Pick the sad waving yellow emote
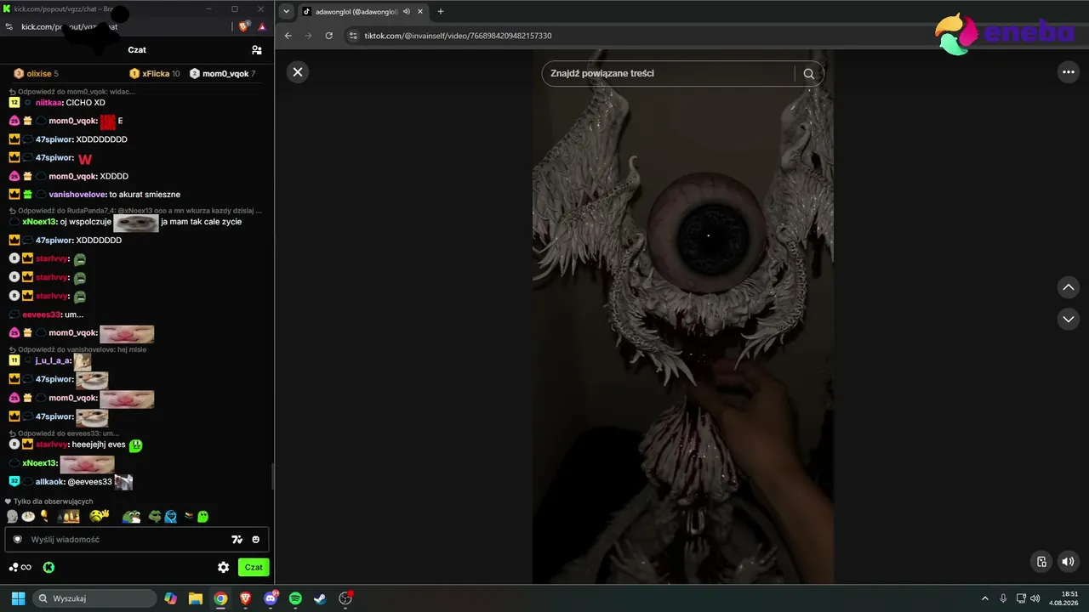Image resolution: width=1089 pixels, height=612 pixels. (x=100, y=516)
